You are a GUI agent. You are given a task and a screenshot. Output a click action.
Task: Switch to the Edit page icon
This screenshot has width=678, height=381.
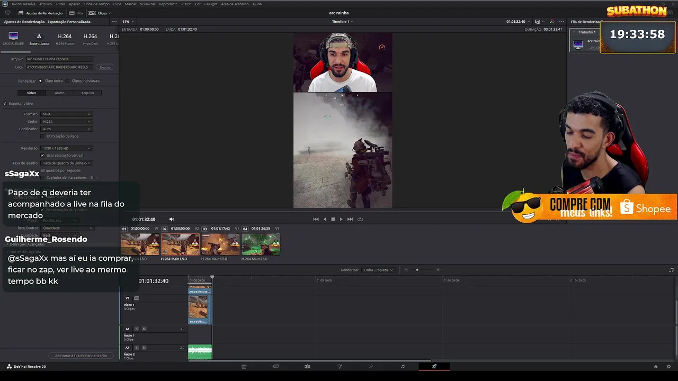pos(307,366)
